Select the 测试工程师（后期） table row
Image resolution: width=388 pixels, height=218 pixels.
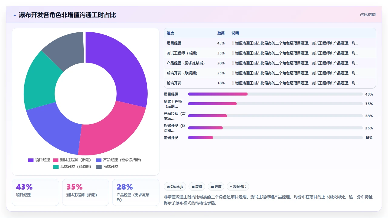pyautogui.click(x=270, y=53)
